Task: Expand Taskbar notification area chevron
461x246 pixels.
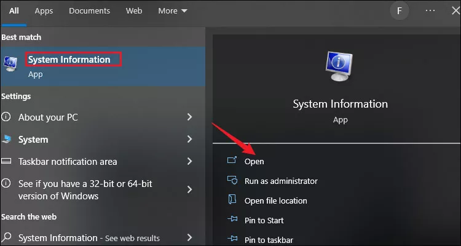Action: click(x=190, y=161)
